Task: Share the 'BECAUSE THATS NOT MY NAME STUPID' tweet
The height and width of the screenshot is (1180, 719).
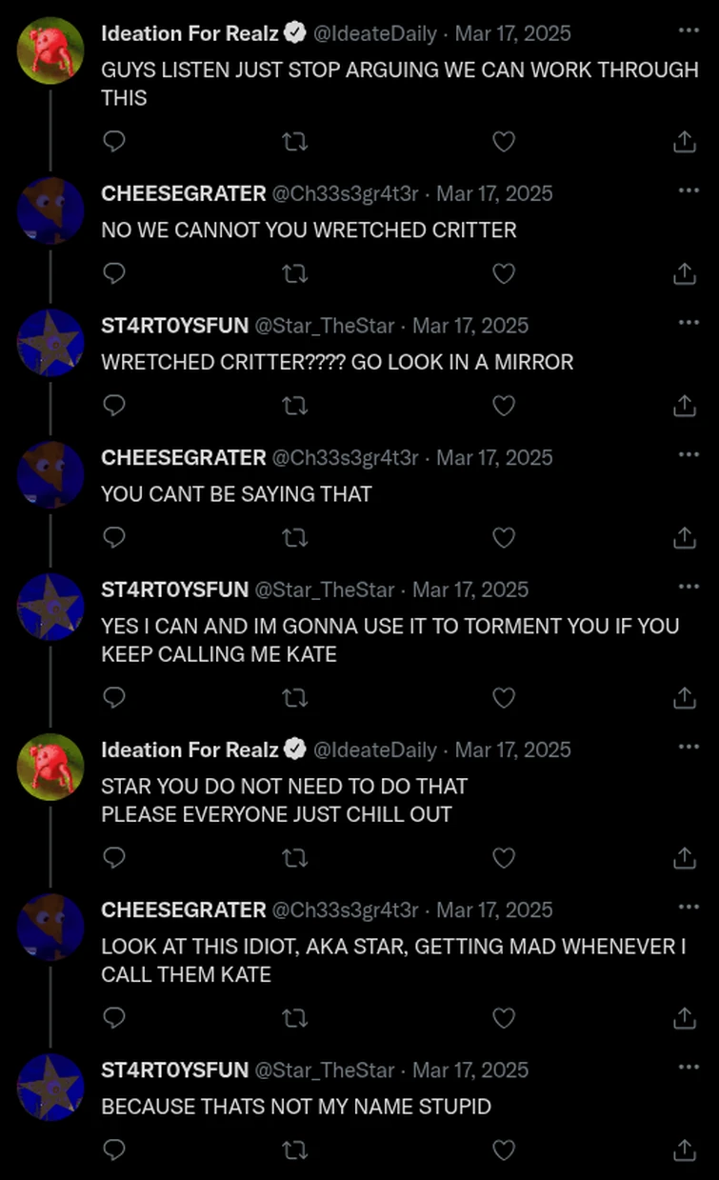Action: coord(684,1150)
